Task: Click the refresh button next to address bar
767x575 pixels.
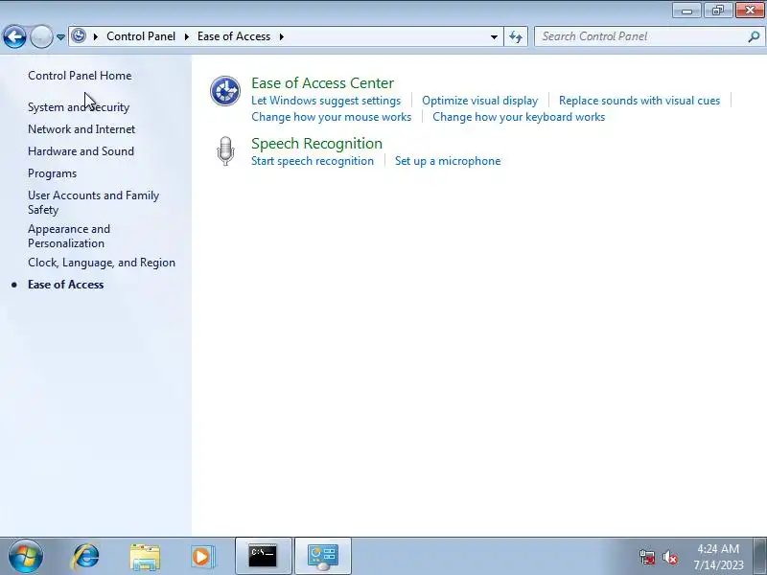Action: [516, 36]
